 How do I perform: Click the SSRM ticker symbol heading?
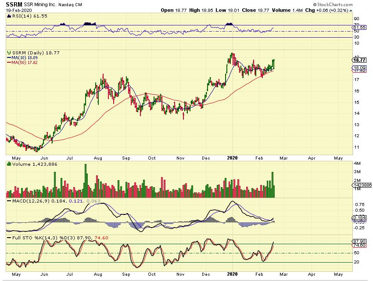coord(14,4)
